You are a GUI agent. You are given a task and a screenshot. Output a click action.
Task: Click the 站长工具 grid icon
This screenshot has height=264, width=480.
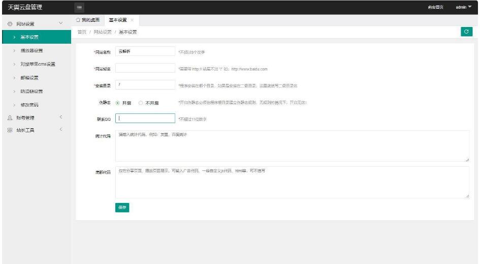click(10, 130)
